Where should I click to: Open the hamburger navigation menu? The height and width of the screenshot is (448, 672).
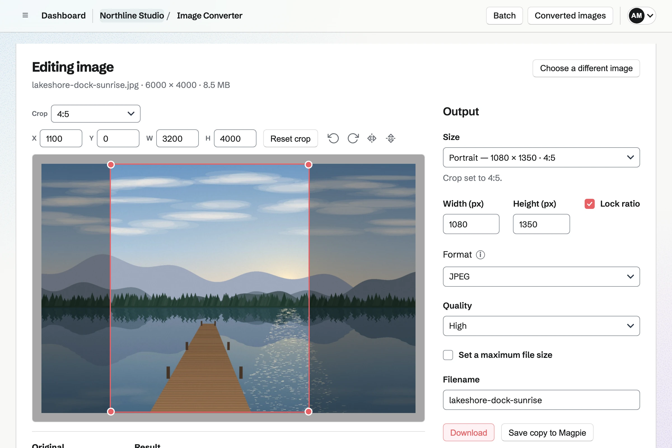(25, 15)
